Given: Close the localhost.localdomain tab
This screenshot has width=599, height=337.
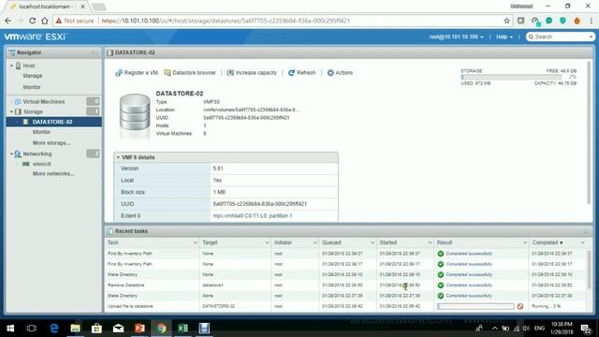Looking at the screenshot, I should point(82,7).
